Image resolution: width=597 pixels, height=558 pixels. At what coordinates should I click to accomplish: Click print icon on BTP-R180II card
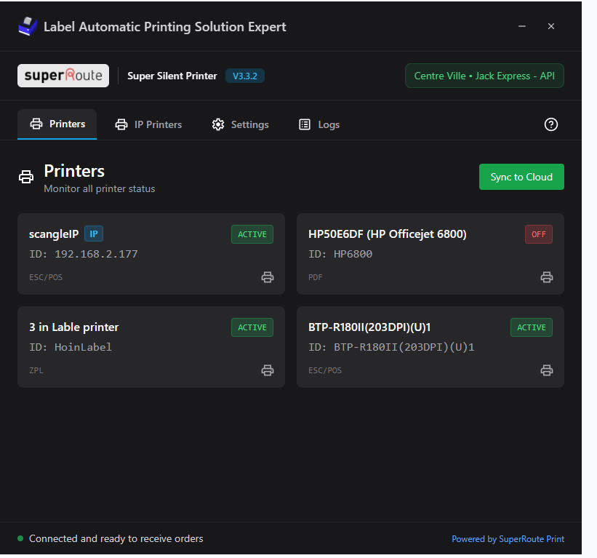(x=547, y=370)
